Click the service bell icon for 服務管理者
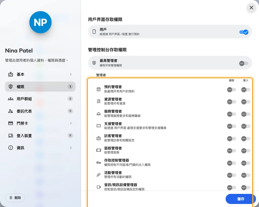Screen dimensions: 259x207 tap(99, 114)
